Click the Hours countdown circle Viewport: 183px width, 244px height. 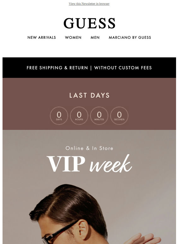(x=79, y=116)
